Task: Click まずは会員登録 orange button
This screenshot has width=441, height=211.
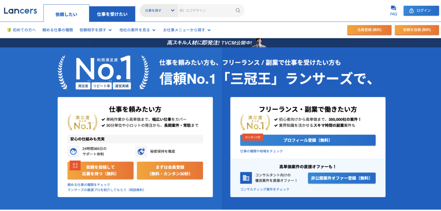Action: [x=170, y=170]
